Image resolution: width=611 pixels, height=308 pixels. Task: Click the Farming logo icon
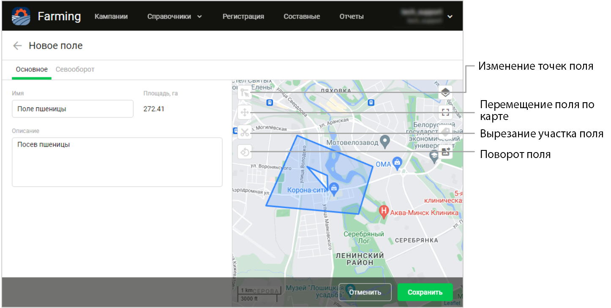[21, 16]
